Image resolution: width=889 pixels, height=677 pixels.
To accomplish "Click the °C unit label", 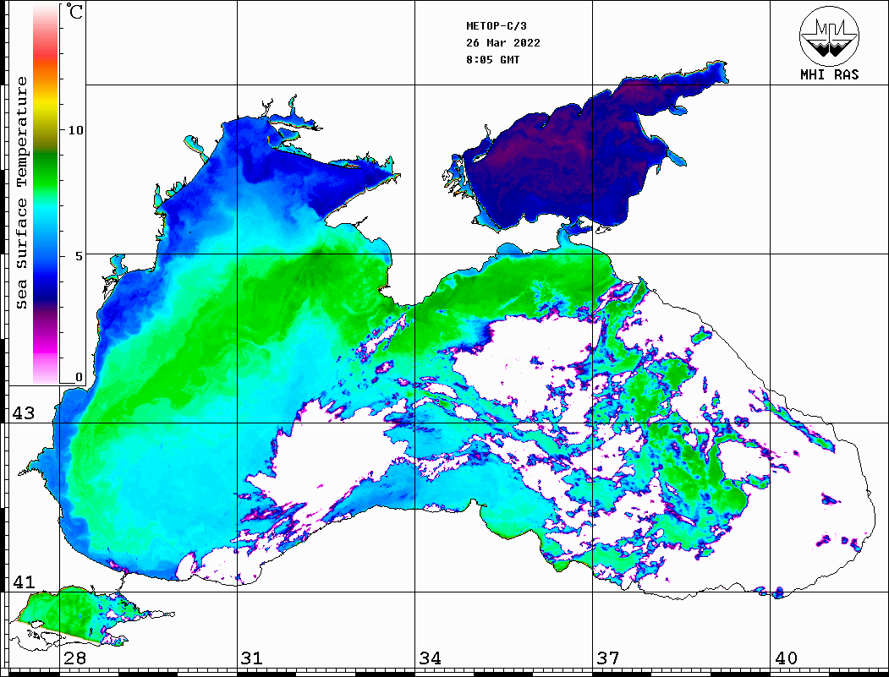I will [74, 11].
